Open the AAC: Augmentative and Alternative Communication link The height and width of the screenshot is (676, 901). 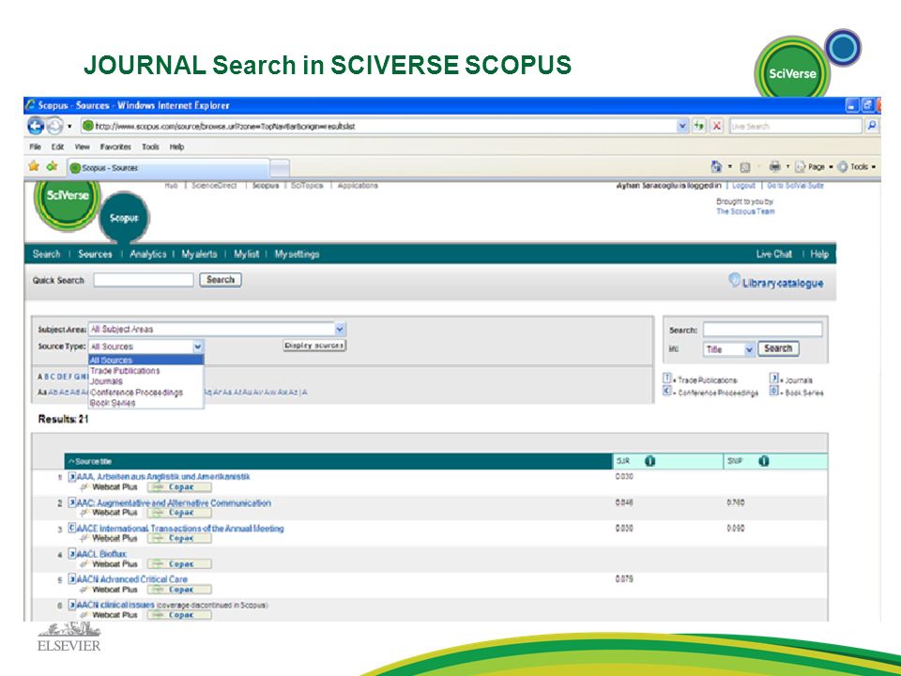(174, 503)
